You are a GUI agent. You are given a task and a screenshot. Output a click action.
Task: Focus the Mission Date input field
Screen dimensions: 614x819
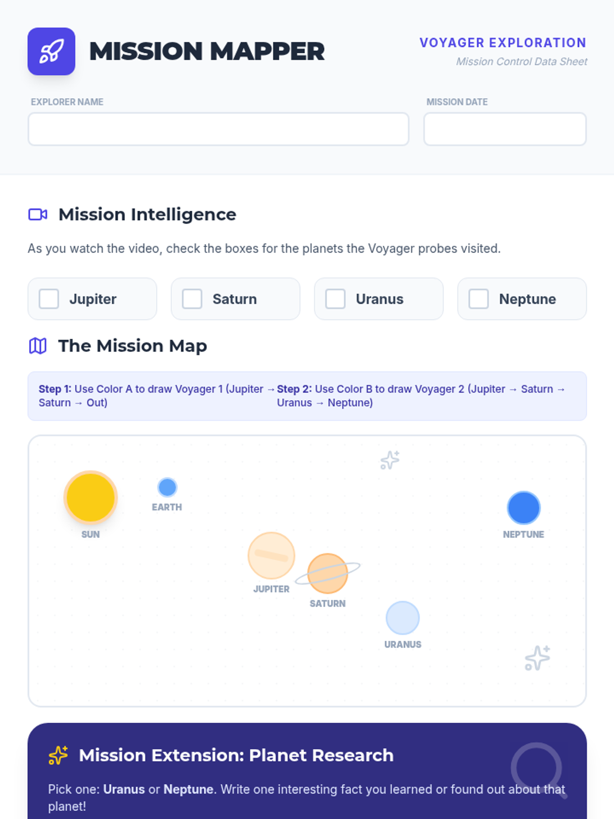[505, 129]
